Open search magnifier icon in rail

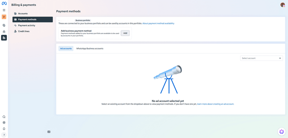pos(4,117)
